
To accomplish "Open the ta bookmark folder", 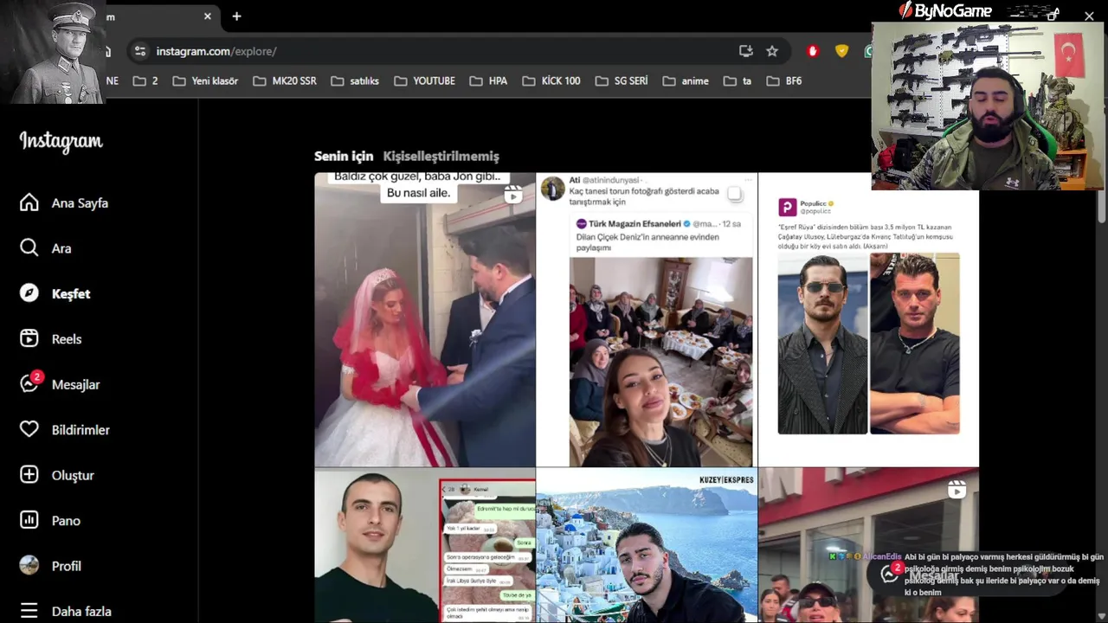I will click(738, 80).
